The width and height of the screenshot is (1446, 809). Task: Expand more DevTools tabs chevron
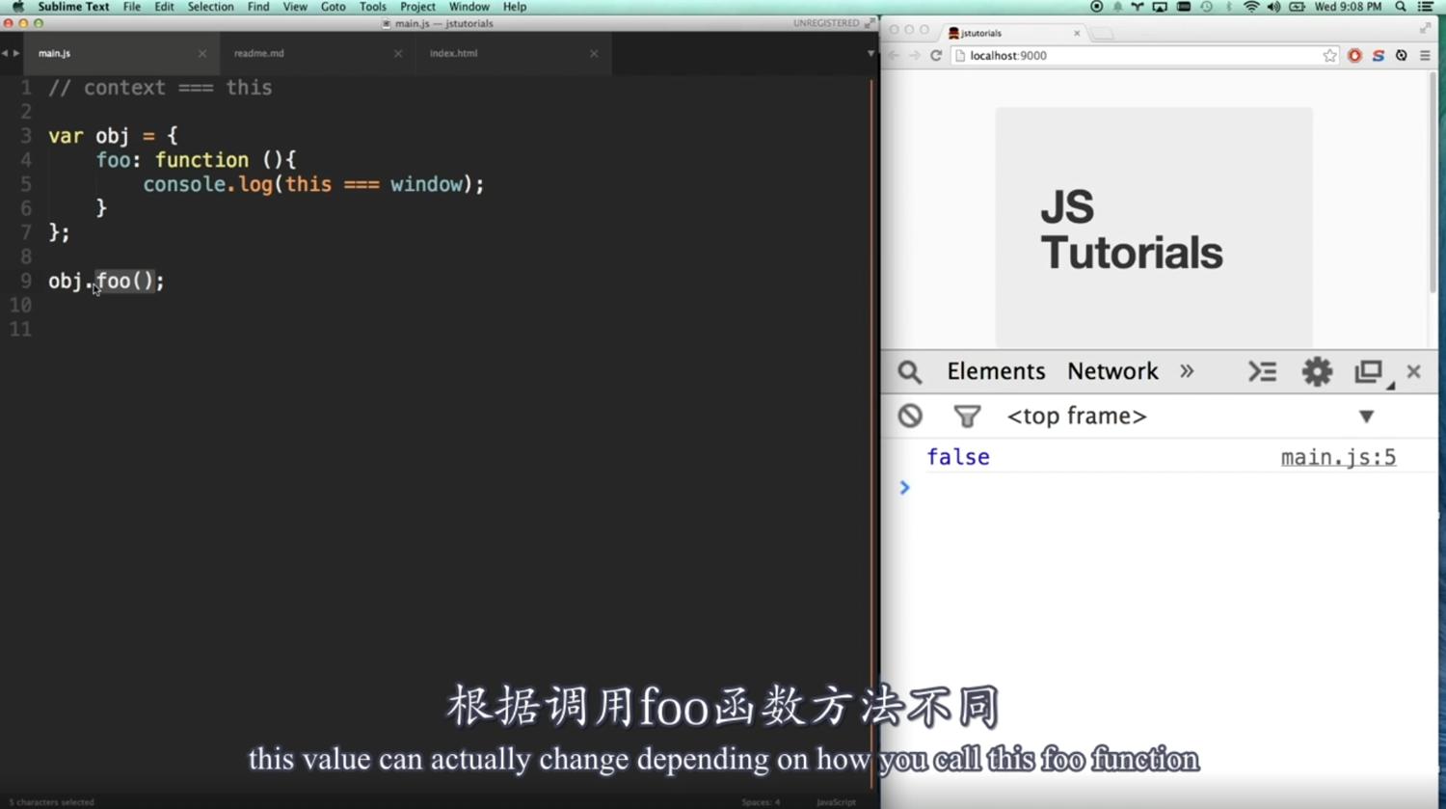pyautogui.click(x=1187, y=371)
